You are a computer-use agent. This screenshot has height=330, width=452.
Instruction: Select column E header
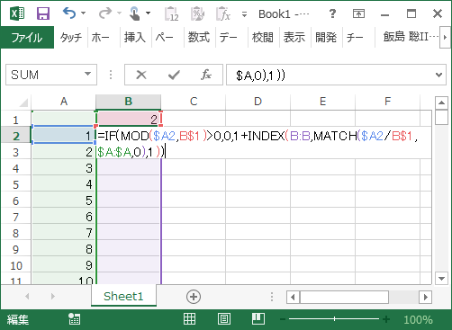(322, 102)
